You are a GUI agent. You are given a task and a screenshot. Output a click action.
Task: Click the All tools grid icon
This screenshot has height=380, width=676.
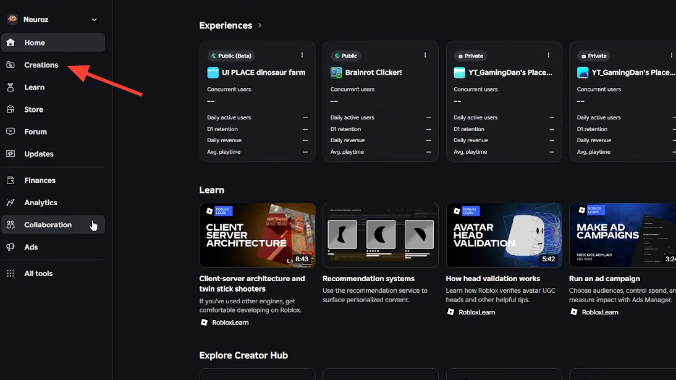click(11, 274)
